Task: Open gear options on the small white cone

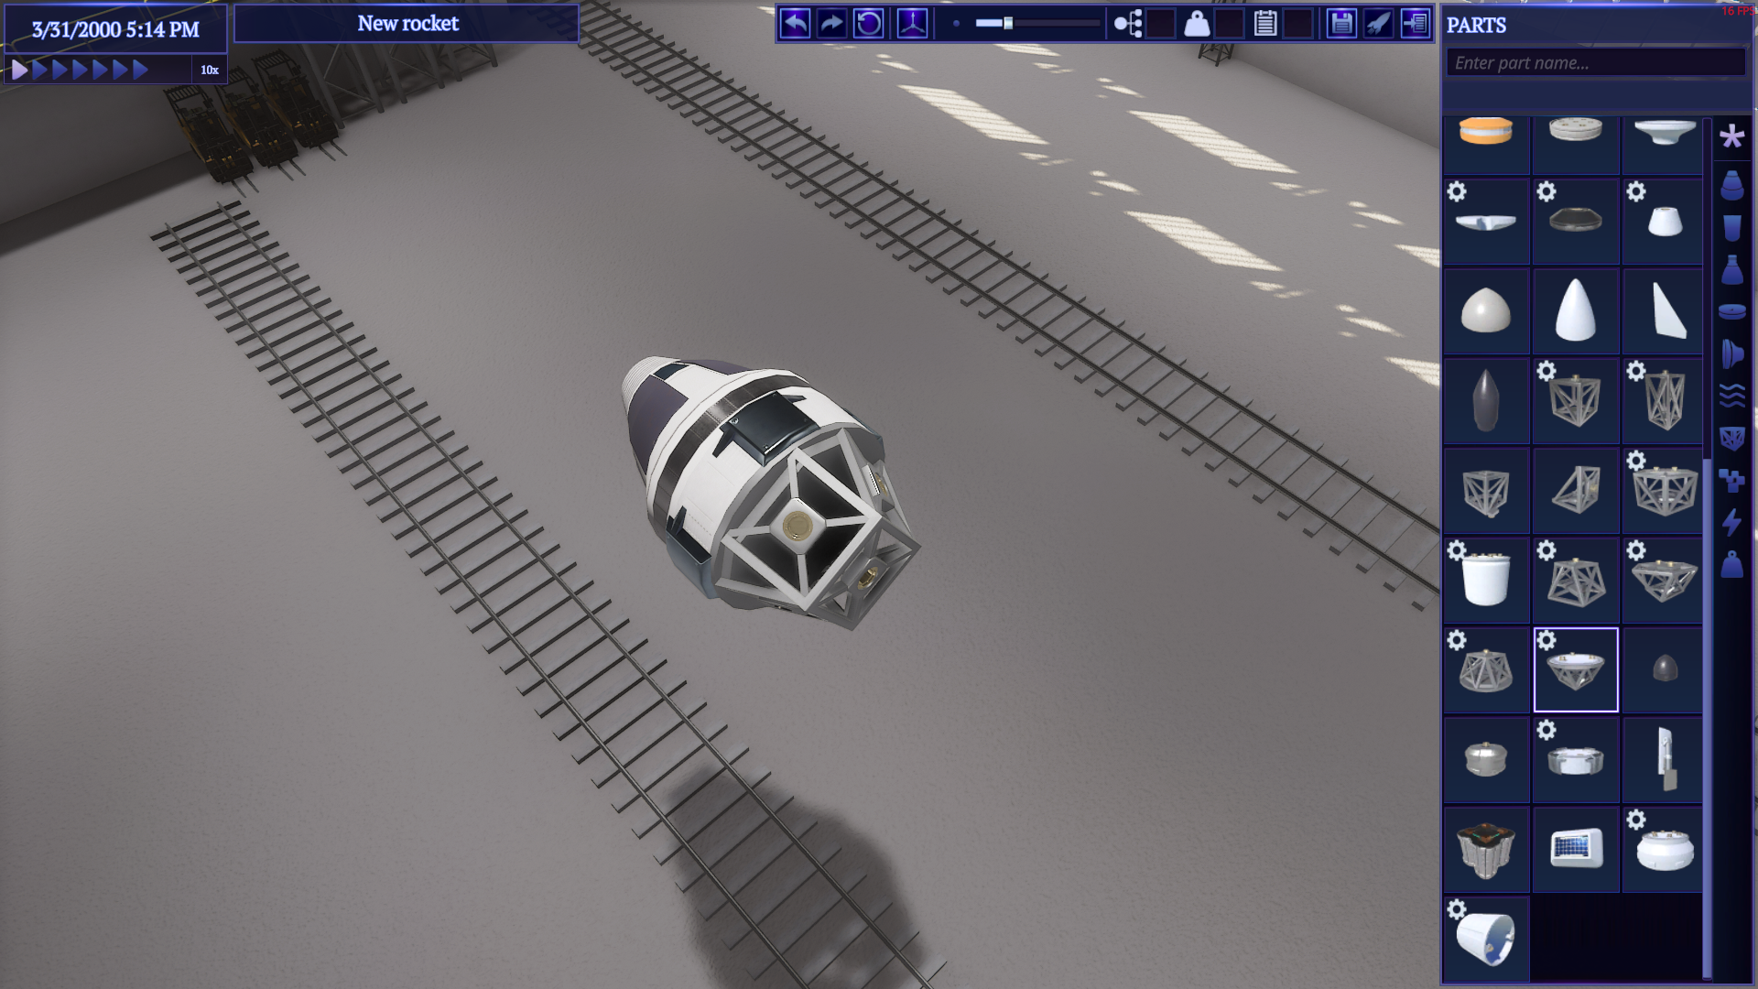Action: coord(1636,191)
